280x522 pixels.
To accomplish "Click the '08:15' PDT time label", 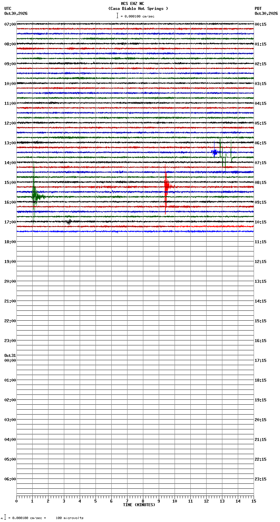I will tap(261, 183).
